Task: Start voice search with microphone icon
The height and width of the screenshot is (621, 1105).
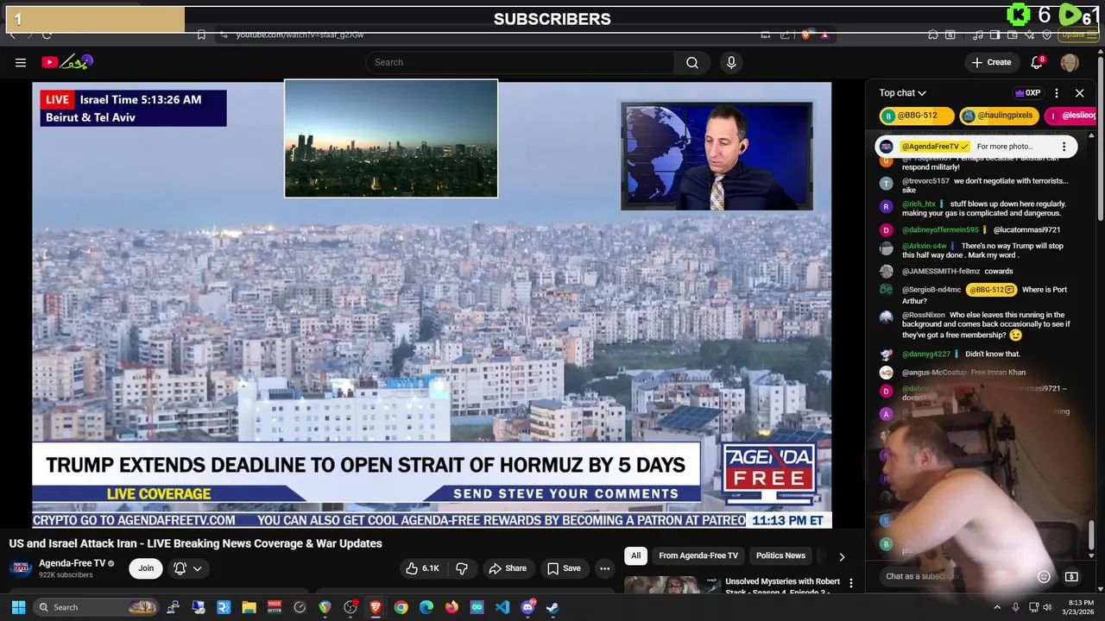Action: point(731,62)
